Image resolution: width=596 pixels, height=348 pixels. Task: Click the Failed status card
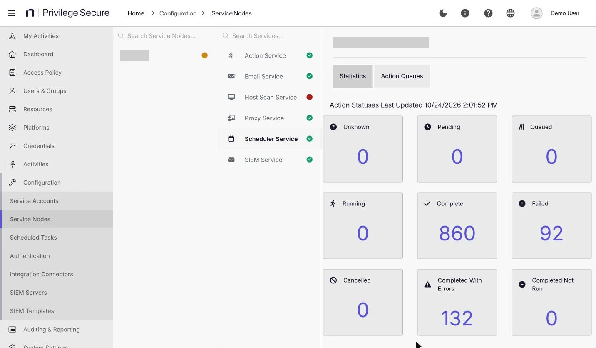551,225
